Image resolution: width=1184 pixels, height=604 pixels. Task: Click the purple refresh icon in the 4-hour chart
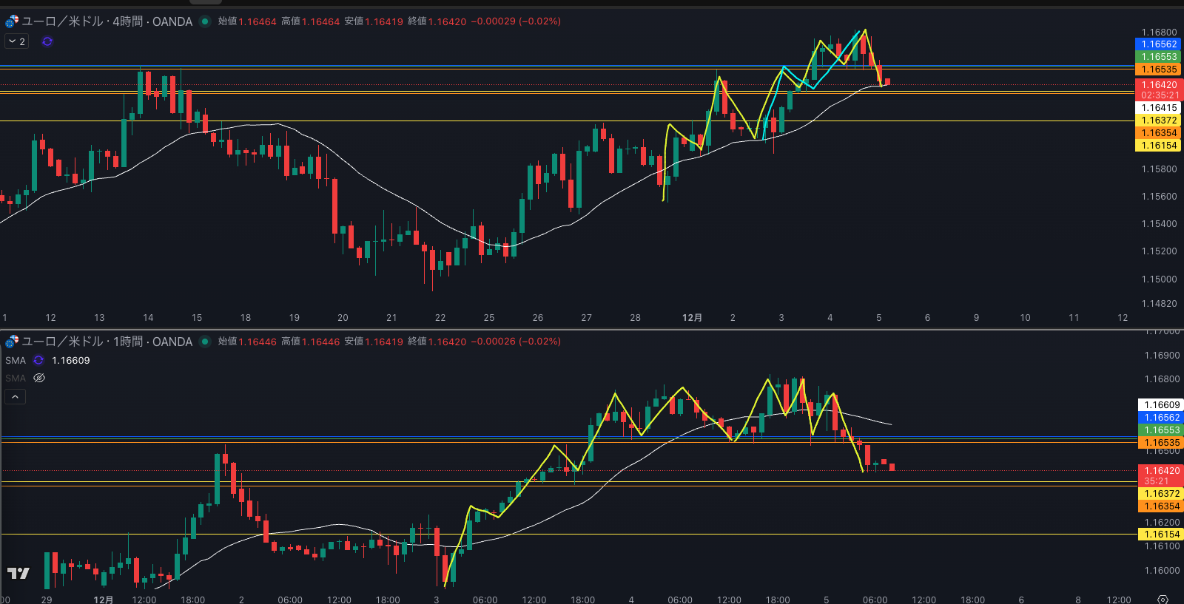pos(47,41)
